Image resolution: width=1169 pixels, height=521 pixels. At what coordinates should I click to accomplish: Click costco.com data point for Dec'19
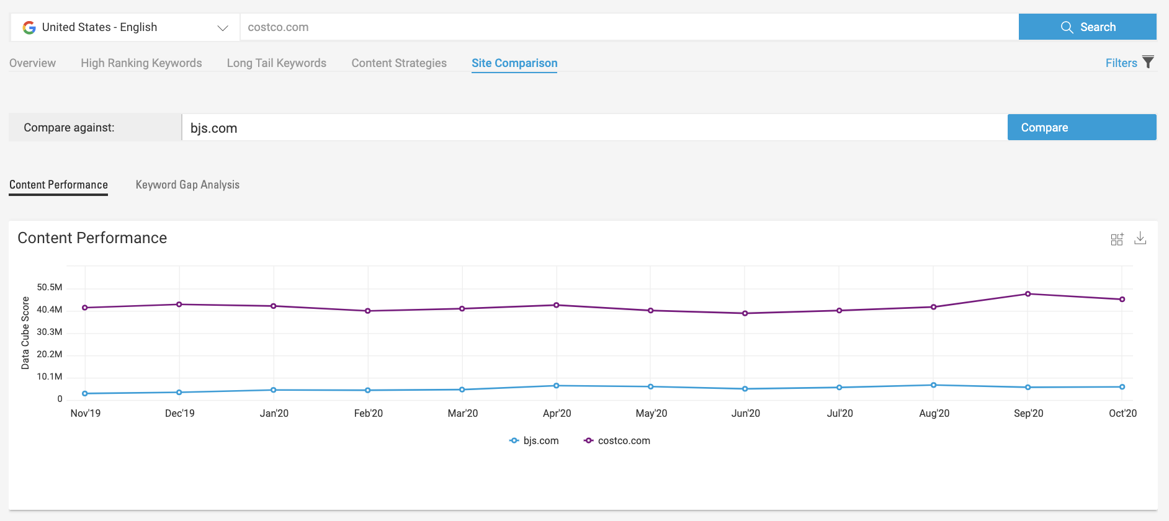179,305
